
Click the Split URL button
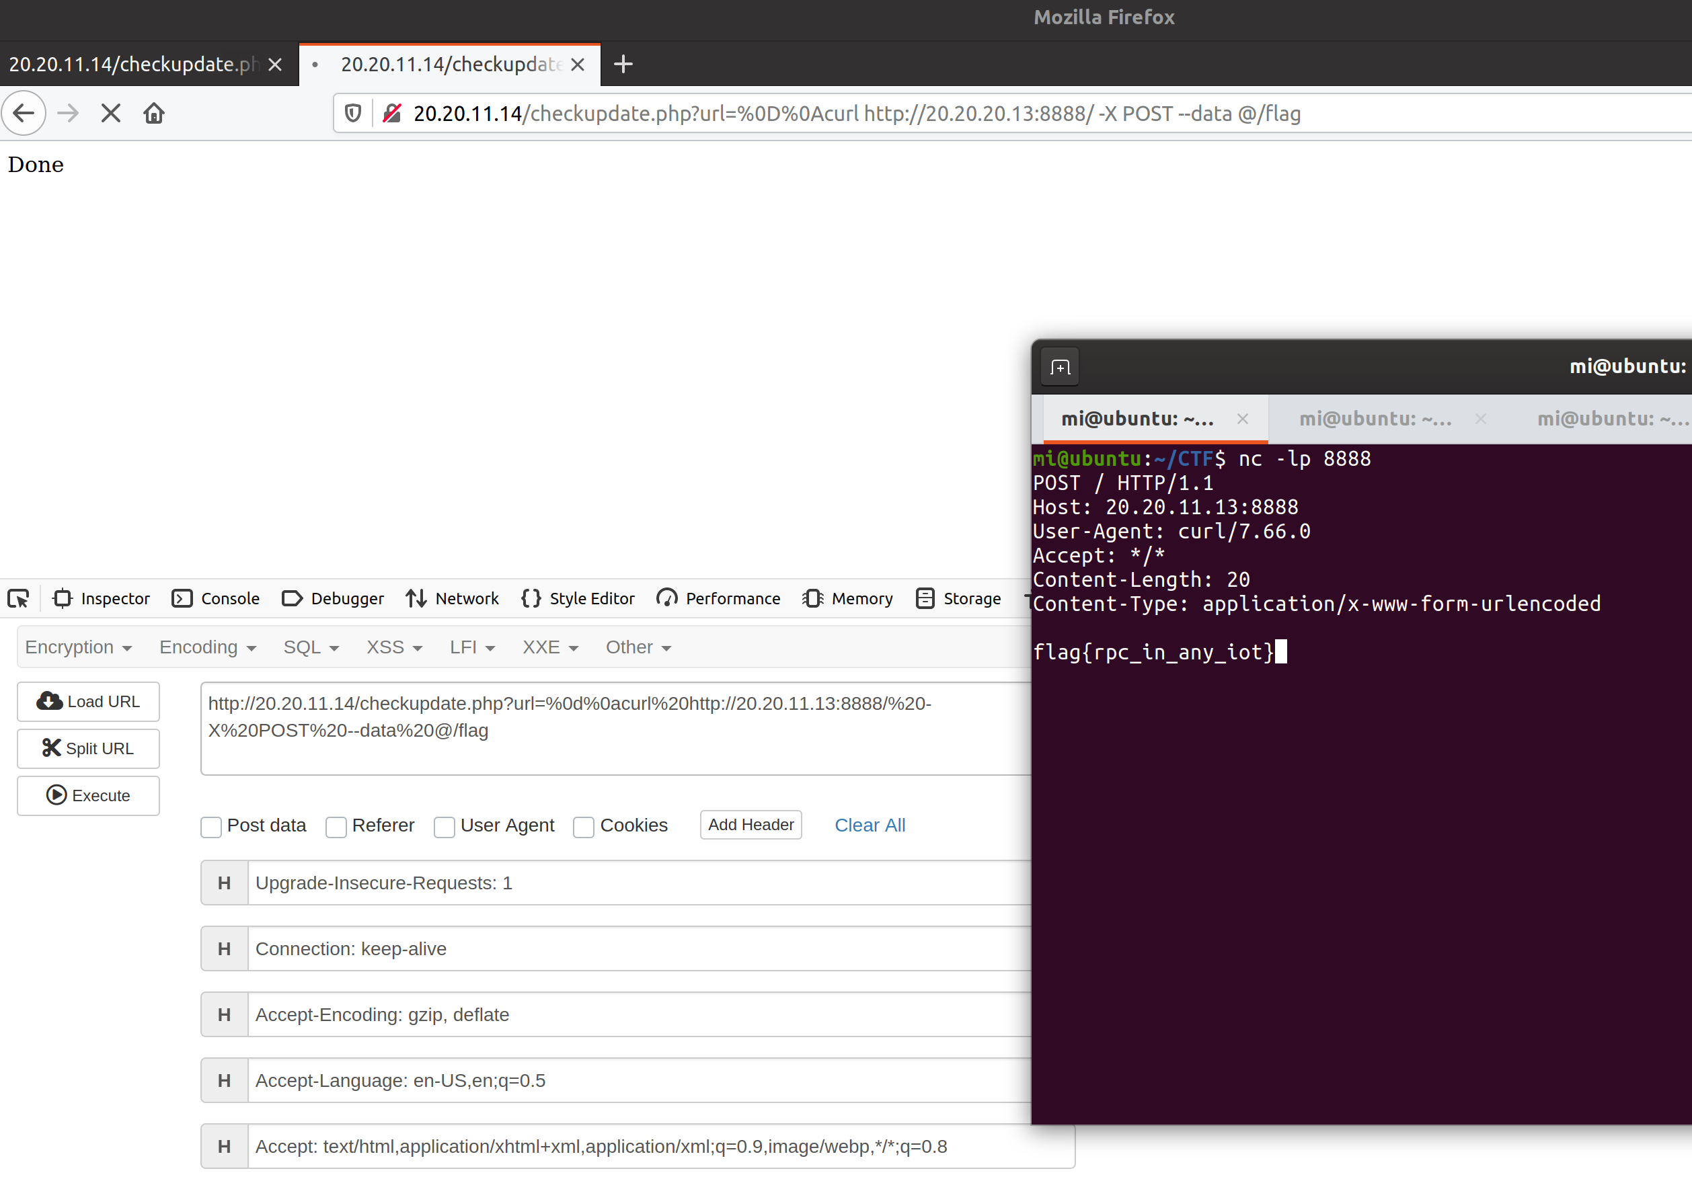pos(88,748)
